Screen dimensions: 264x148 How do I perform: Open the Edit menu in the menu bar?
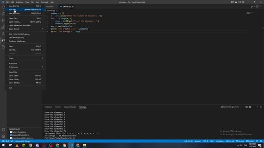pyautogui.click(x=12, y=2)
